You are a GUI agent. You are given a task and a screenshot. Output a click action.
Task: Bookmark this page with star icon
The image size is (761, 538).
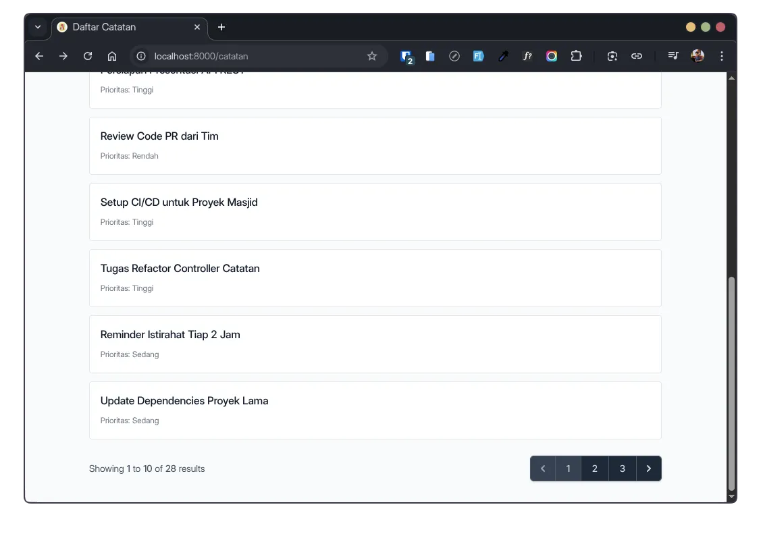tap(372, 56)
